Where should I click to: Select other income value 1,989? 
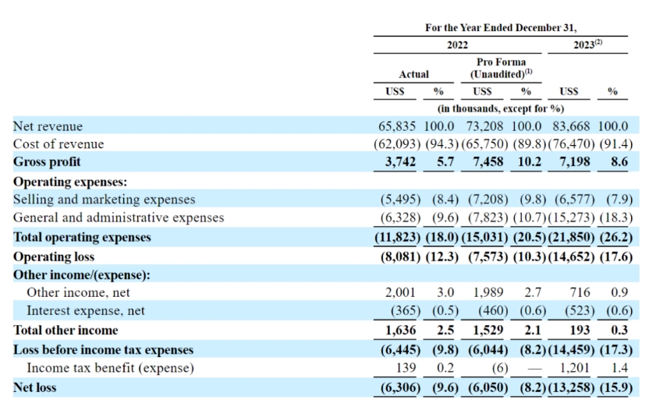[x=488, y=292]
